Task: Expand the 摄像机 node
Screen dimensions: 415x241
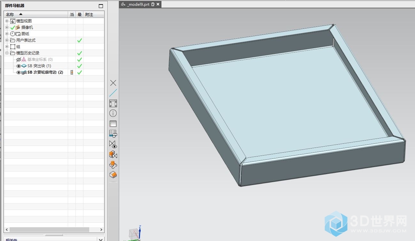Action: 7,27
